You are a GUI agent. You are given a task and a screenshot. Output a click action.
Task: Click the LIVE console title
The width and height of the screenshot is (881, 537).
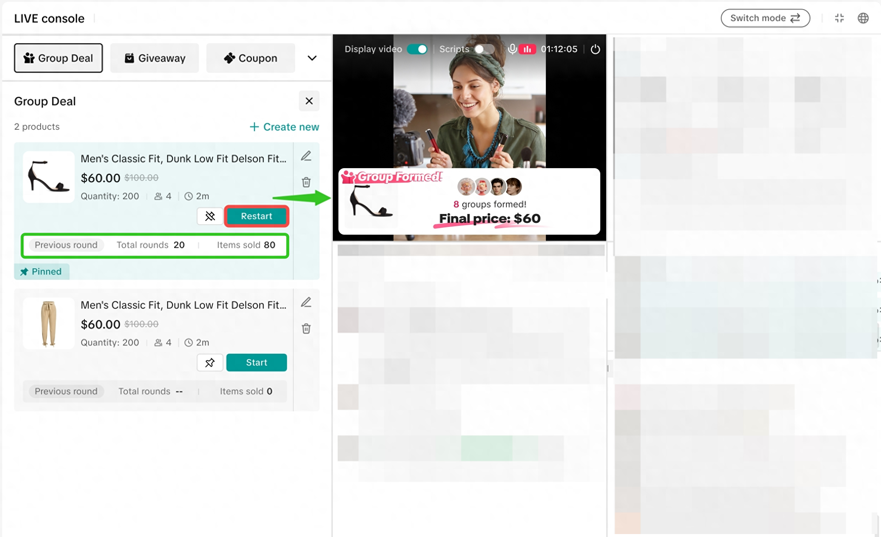click(49, 18)
